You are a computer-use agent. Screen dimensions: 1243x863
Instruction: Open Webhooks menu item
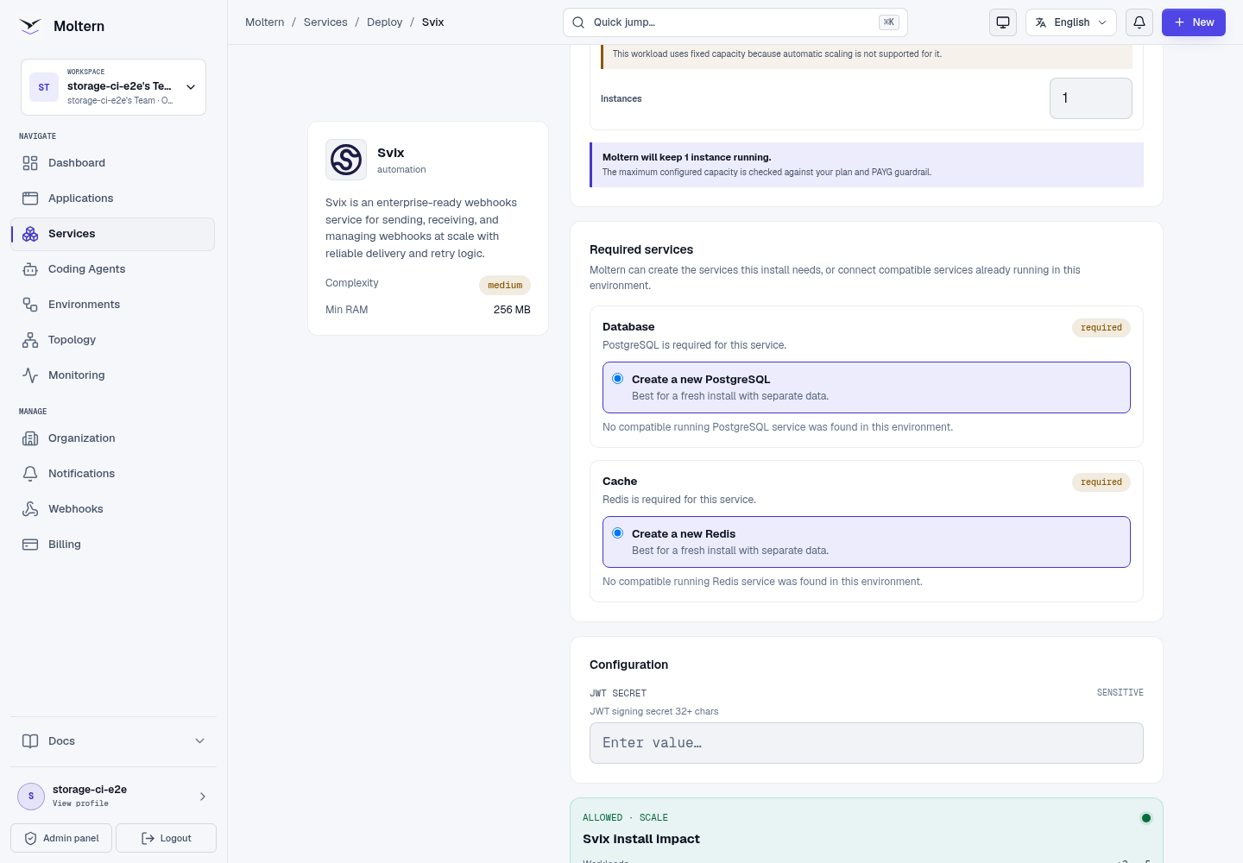coord(112,509)
